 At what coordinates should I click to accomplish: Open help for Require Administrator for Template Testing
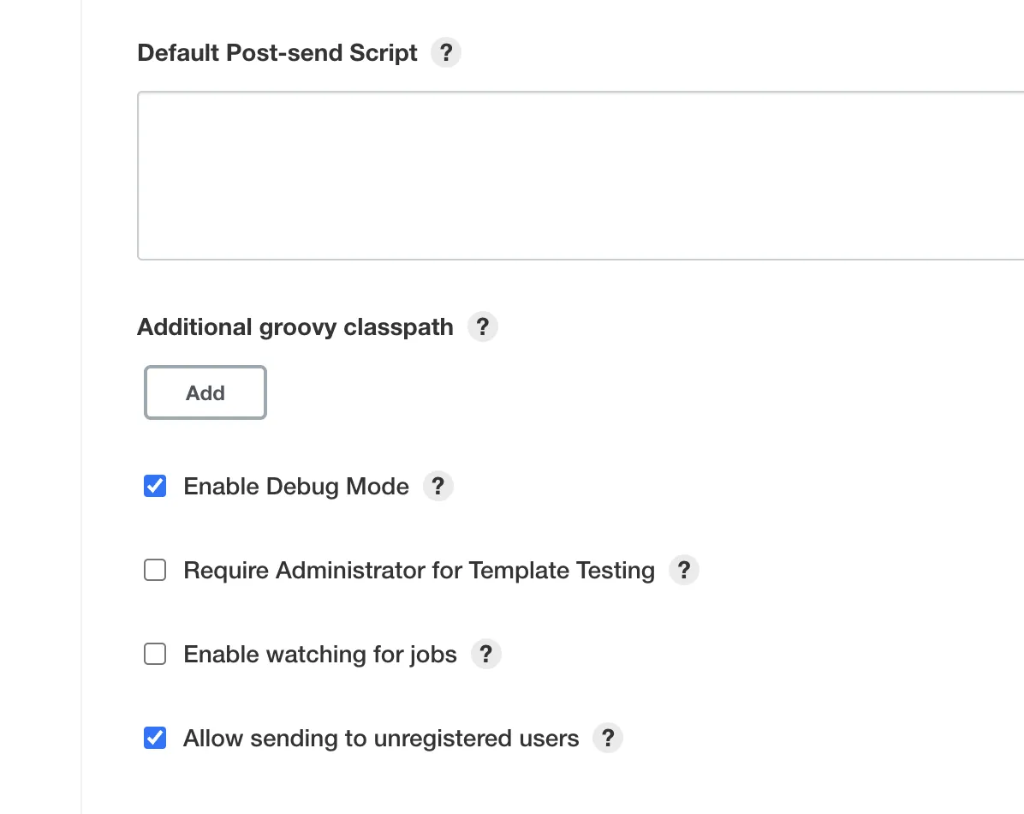click(x=683, y=571)
